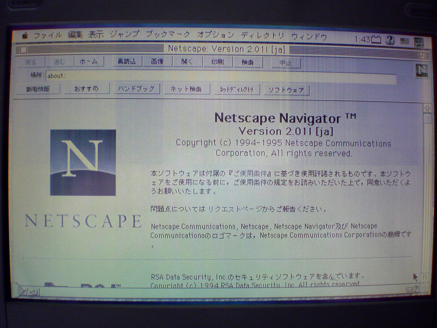Click the mail envelope status icon

[410, 290]
